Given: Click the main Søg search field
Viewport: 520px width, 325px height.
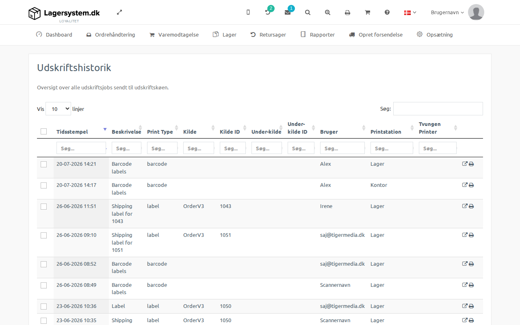Looking at the screenshot, I should 438,109.
